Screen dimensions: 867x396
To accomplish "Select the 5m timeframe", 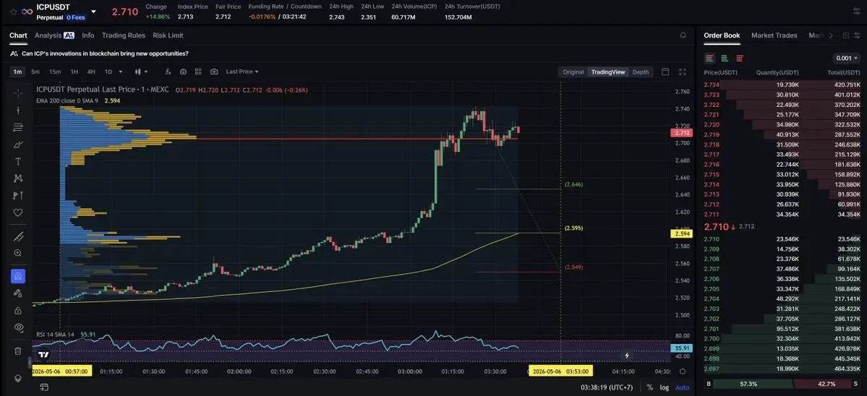I will pos(35,72).
